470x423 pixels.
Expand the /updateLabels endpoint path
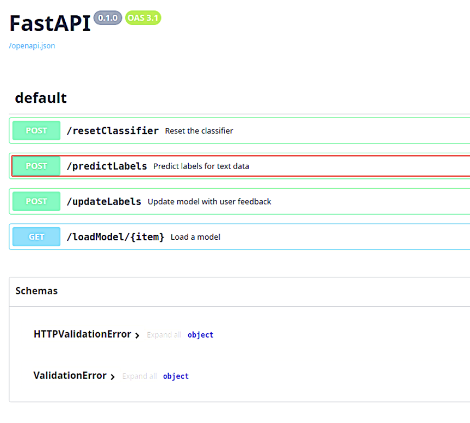pos(104,201)
